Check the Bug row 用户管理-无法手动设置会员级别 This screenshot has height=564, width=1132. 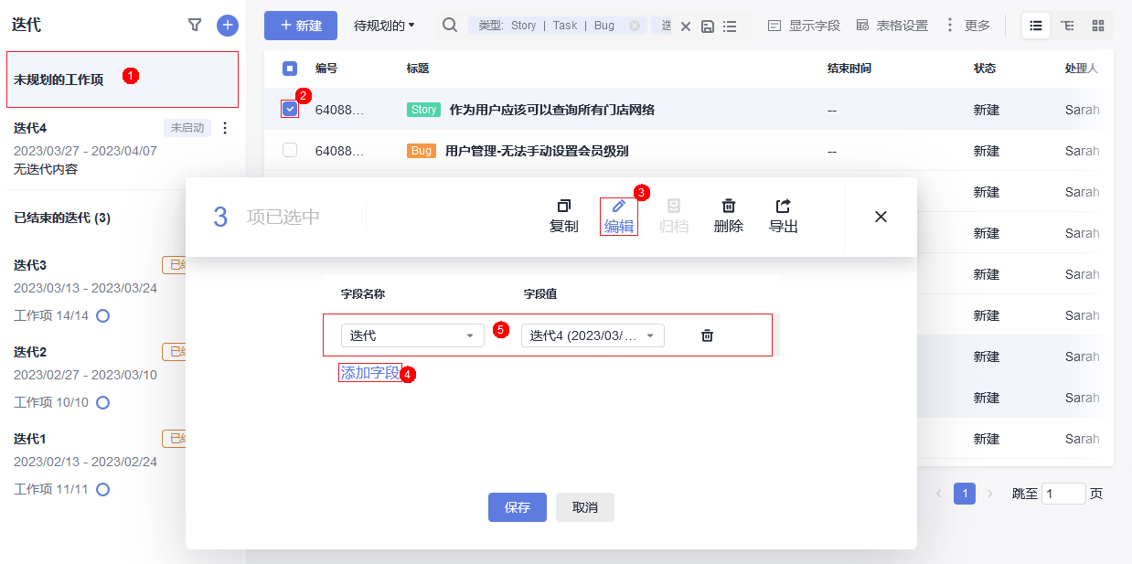click(x=290, y=151)
